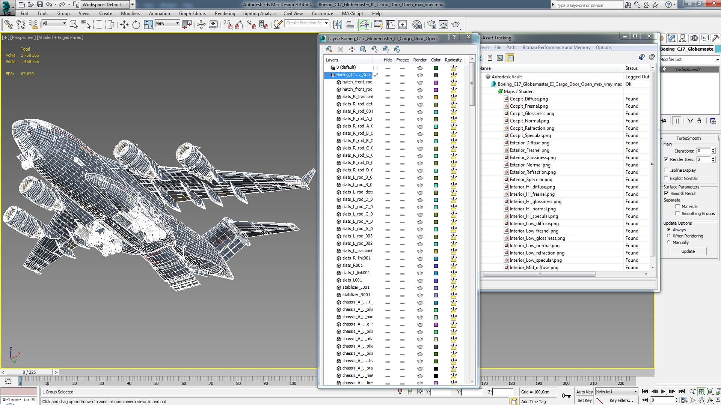Viewport: 721px width, 405px height.
Task: Select the When Rendering radio button
Action: coord(668,236)
